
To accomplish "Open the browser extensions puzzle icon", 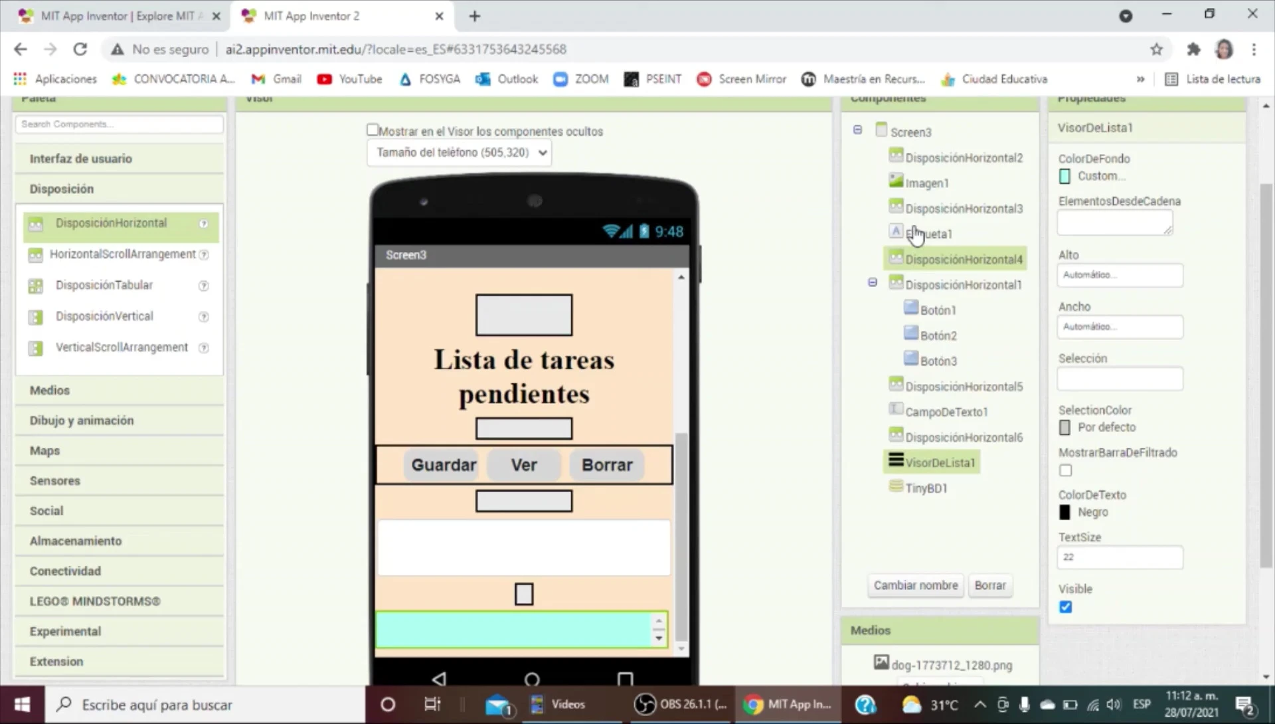I will coord(1193,49).
